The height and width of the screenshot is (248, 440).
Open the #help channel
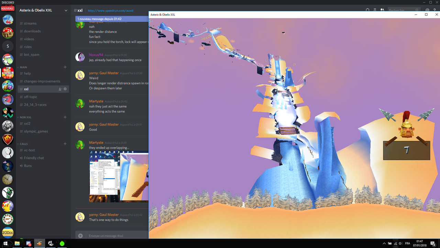(43, 73)
